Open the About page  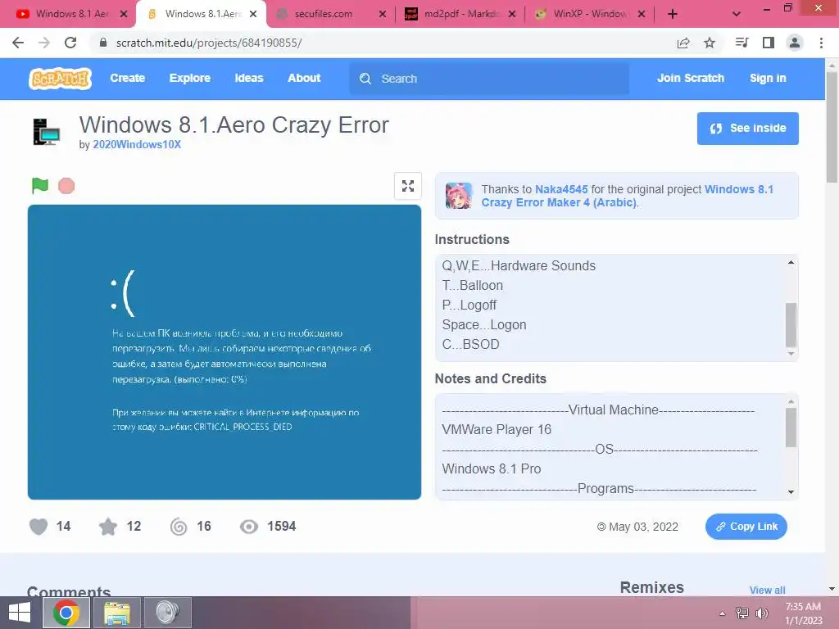click(x=304, y=78)
